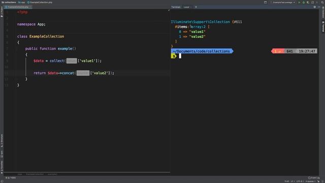This screenshot has width=325, height=183.
Task: Toggle the Database tool window on right sidebar
Action: (x=323, y=12)
